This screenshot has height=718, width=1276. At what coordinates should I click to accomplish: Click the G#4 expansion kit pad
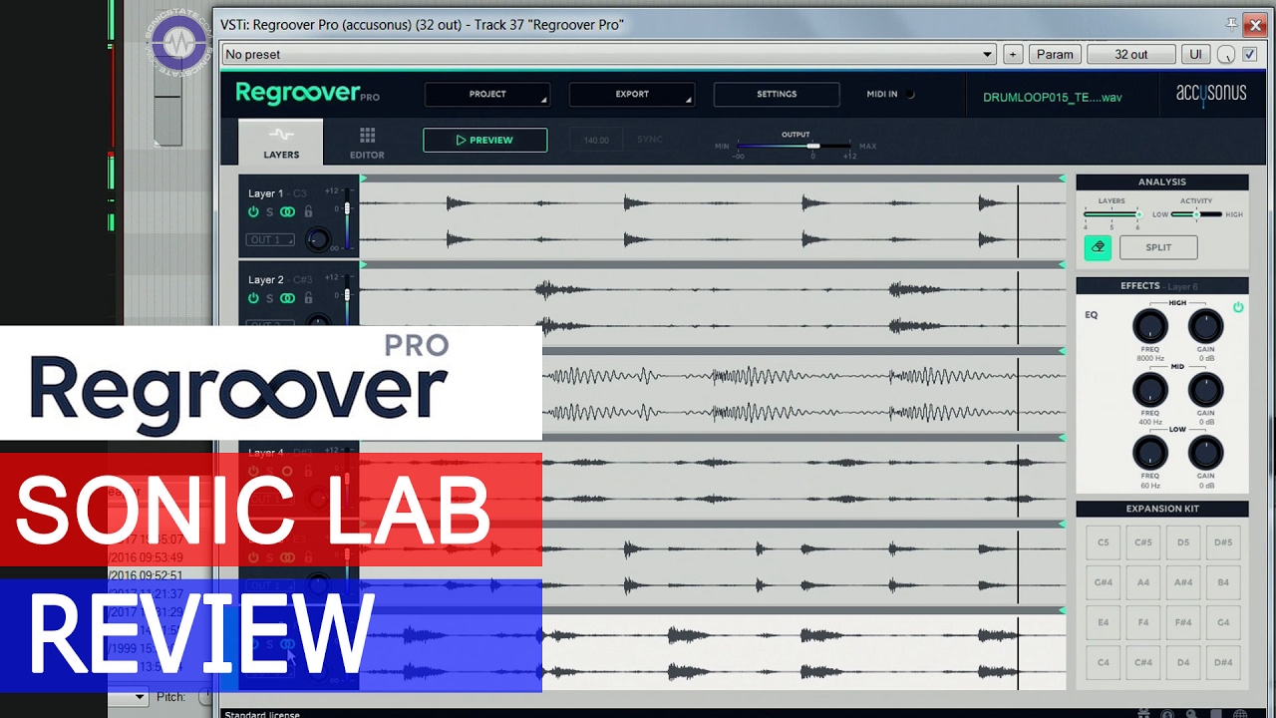point(1103,582)
